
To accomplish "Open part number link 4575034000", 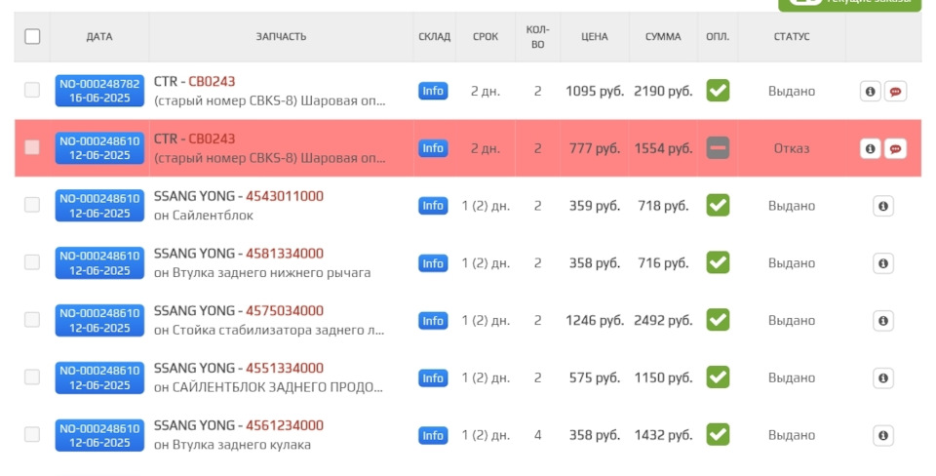I will tap(284, 311).
